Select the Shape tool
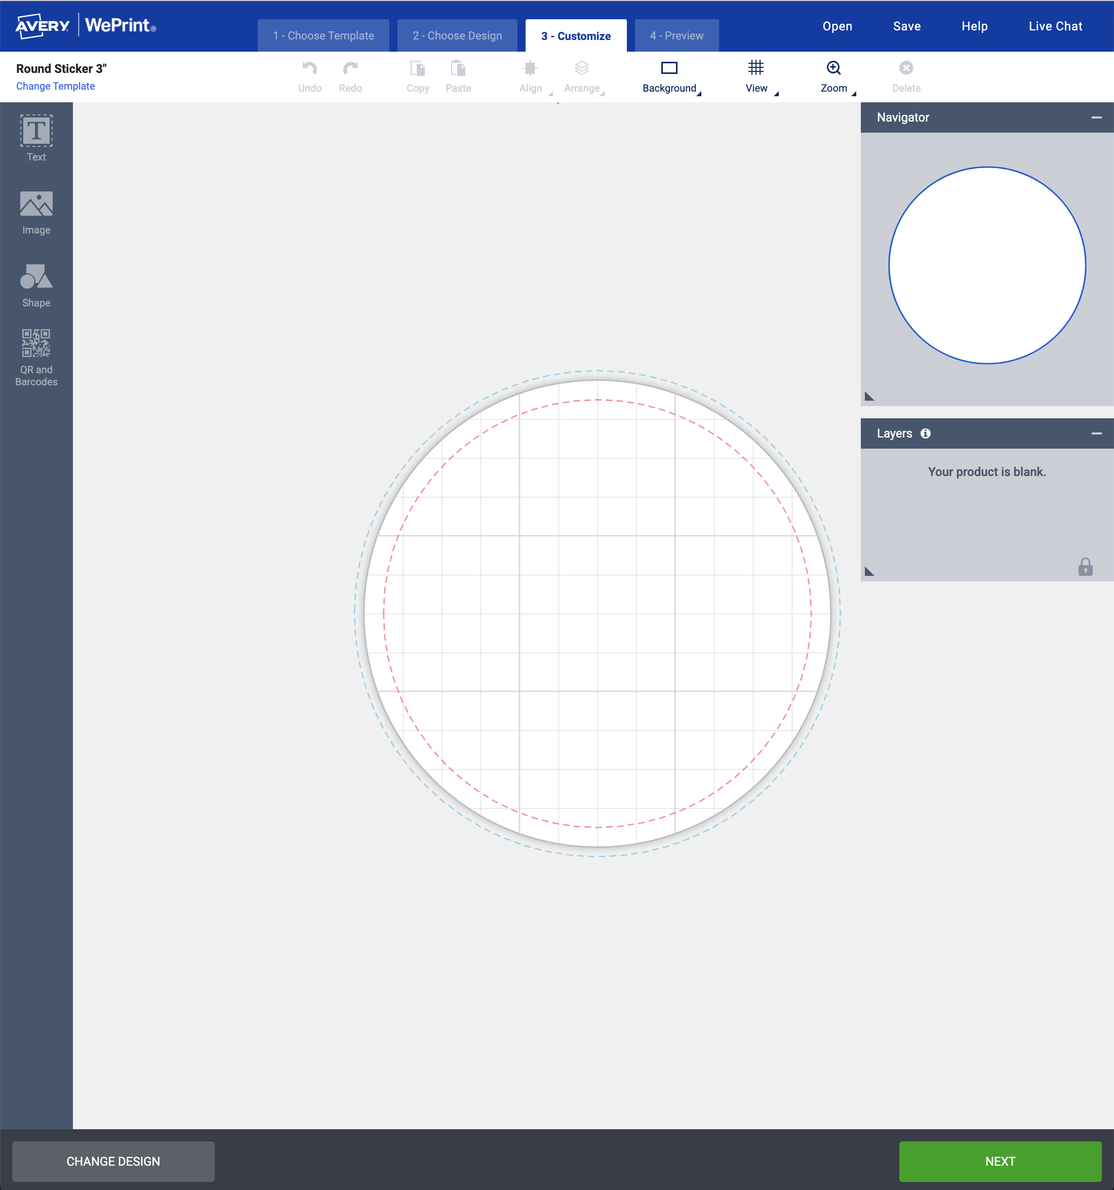1114x1190 pixels. tap(36, 283)
